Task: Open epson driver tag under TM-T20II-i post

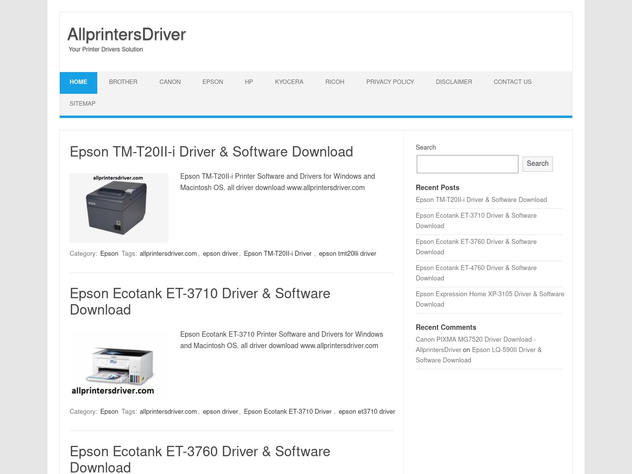Action: click(220, 254)
